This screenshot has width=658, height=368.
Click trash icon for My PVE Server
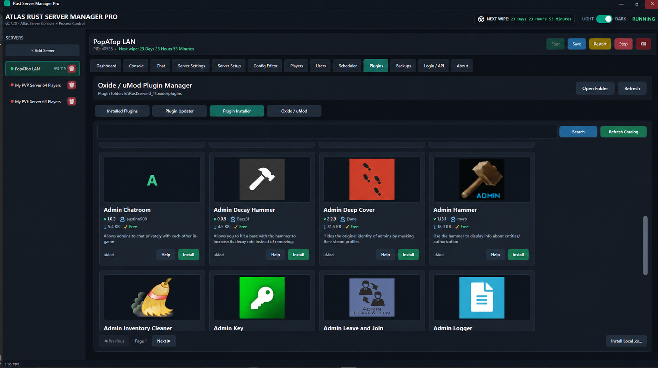[x=71, y=102]
